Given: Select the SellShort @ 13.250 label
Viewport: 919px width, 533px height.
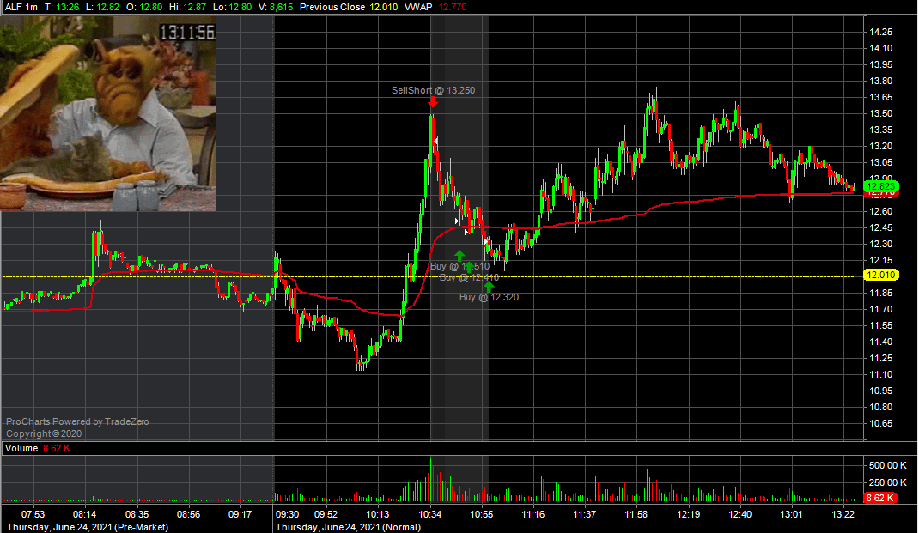Looking at the screenshot, I should [433, 90].
